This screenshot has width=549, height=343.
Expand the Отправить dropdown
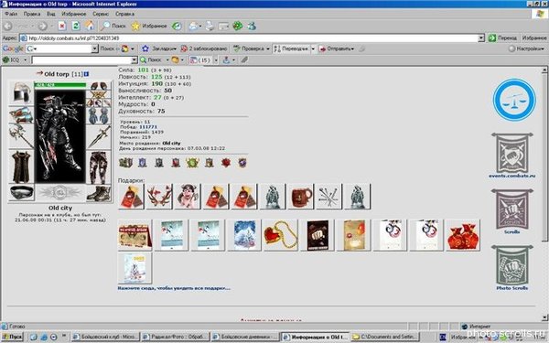coord(352,48)
